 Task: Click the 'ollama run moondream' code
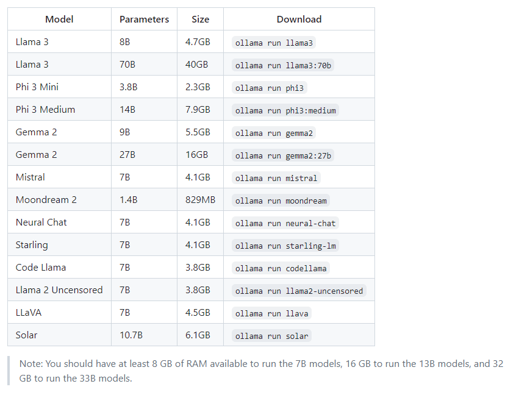281,201
